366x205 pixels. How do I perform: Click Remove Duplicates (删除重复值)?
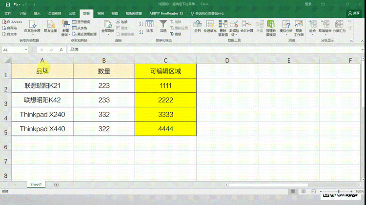(223, 28)
